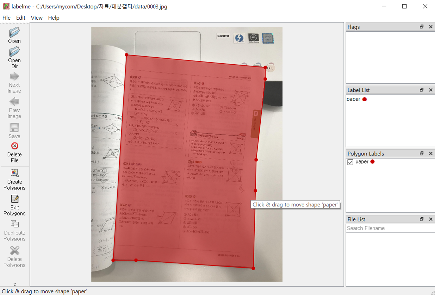Open a folder with Open Dir
The image size is (435, 295).
14,58
